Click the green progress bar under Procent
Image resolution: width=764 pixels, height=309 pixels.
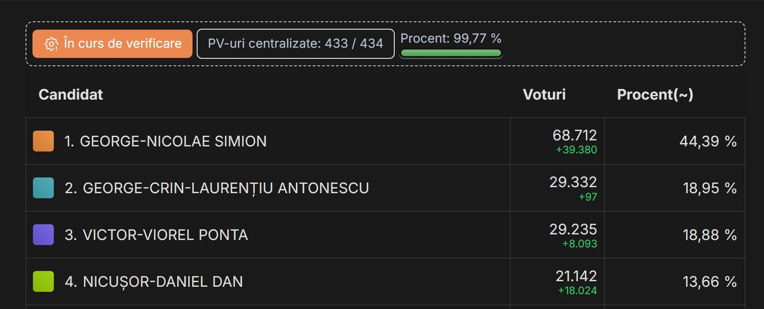pyautogui.click(x=451, y=53)
